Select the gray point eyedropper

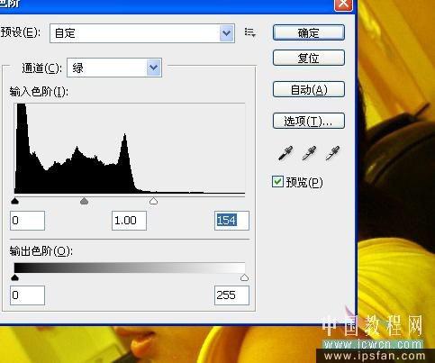(309, 153)
